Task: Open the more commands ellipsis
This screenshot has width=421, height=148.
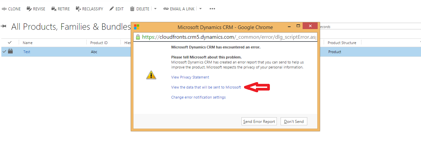Action: point(212,9)
